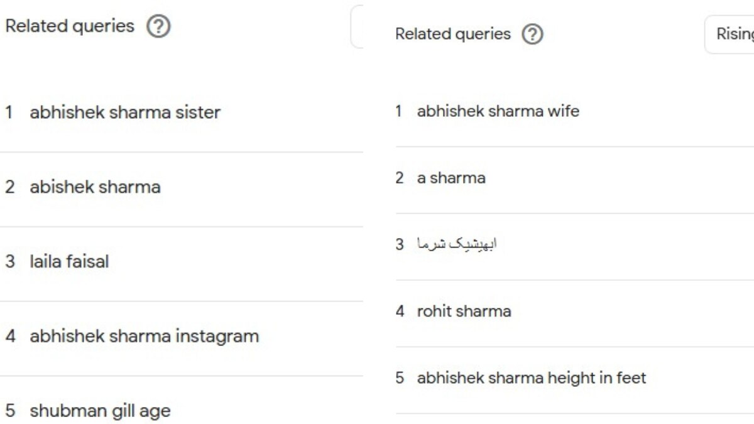
Task: Open the 'rohit sharma' query
Action: tap(464, 312)
